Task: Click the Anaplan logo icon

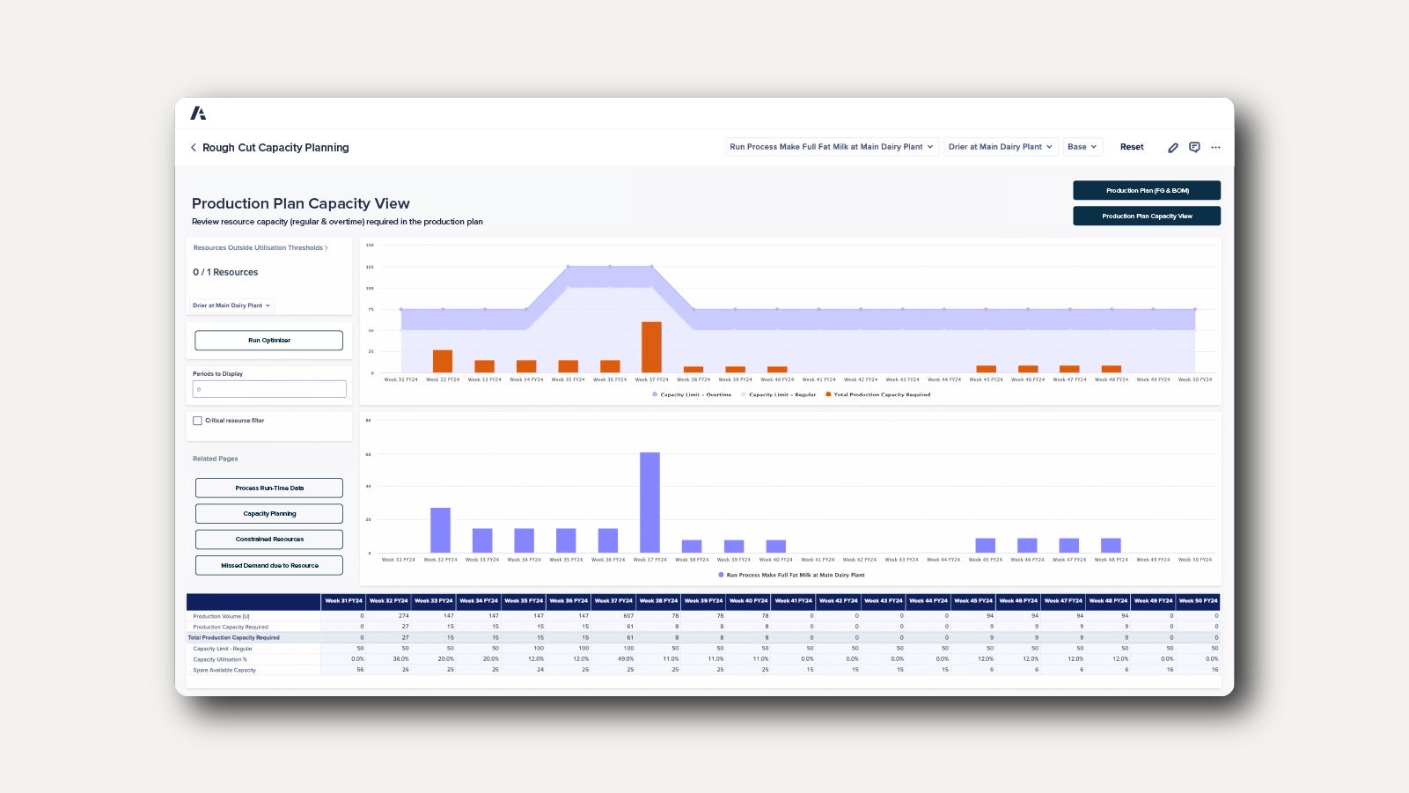Action: click(x=198, y=114)
